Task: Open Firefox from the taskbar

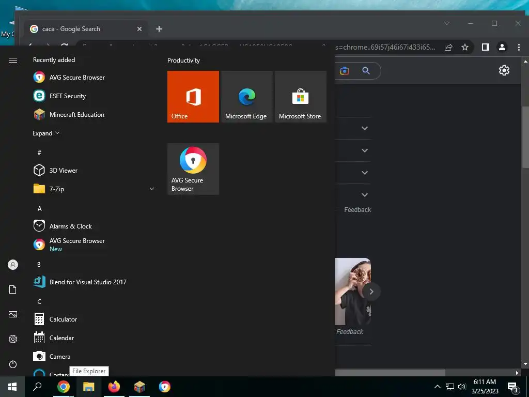Action: point(114,387)
